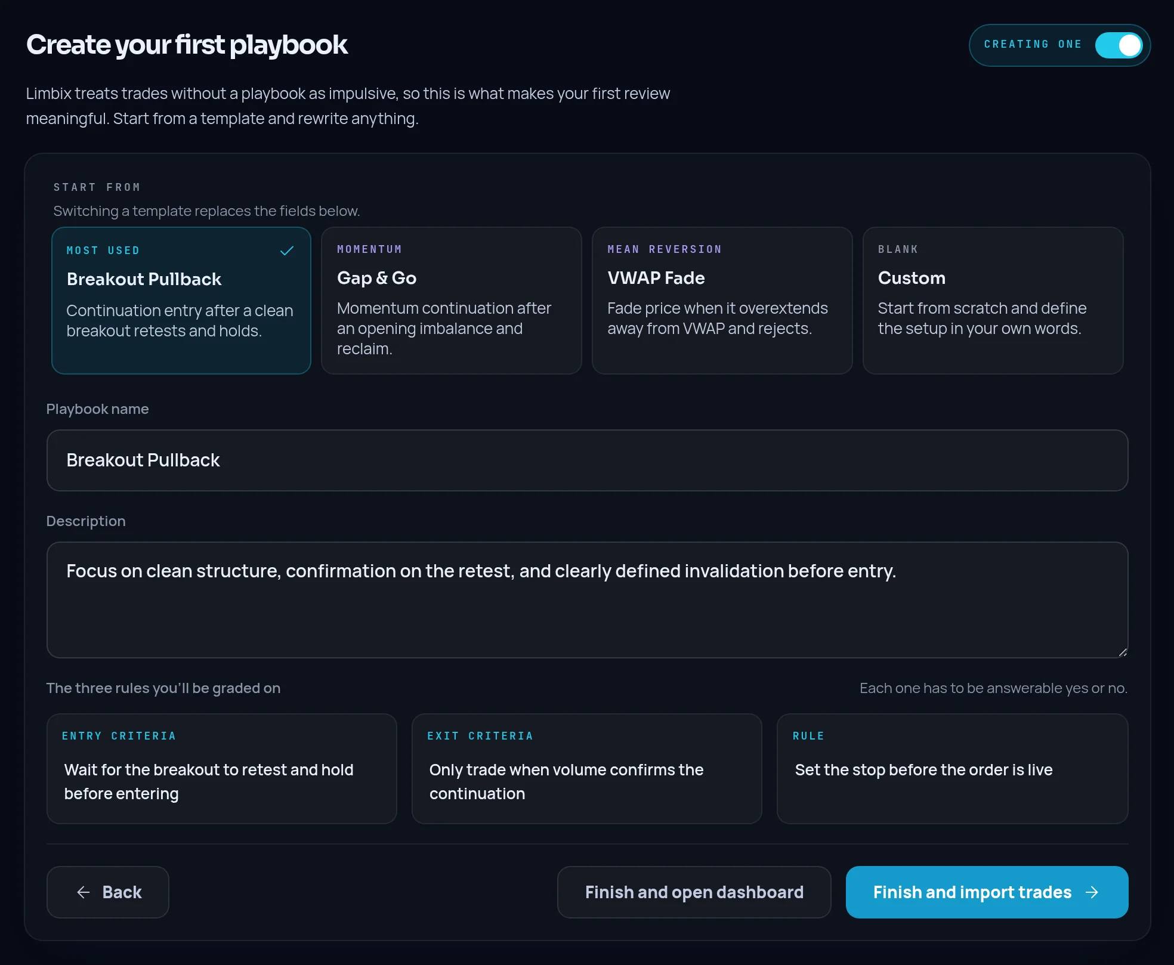Select the Breakout Pullback template card
This screenshot has width=1174, height=965.
click(181, 301)
